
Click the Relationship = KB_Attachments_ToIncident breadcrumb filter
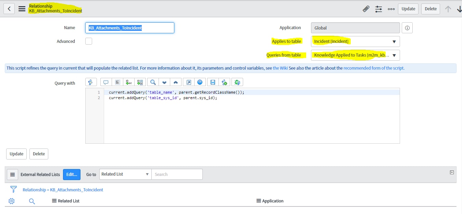[x=63, y=190]
